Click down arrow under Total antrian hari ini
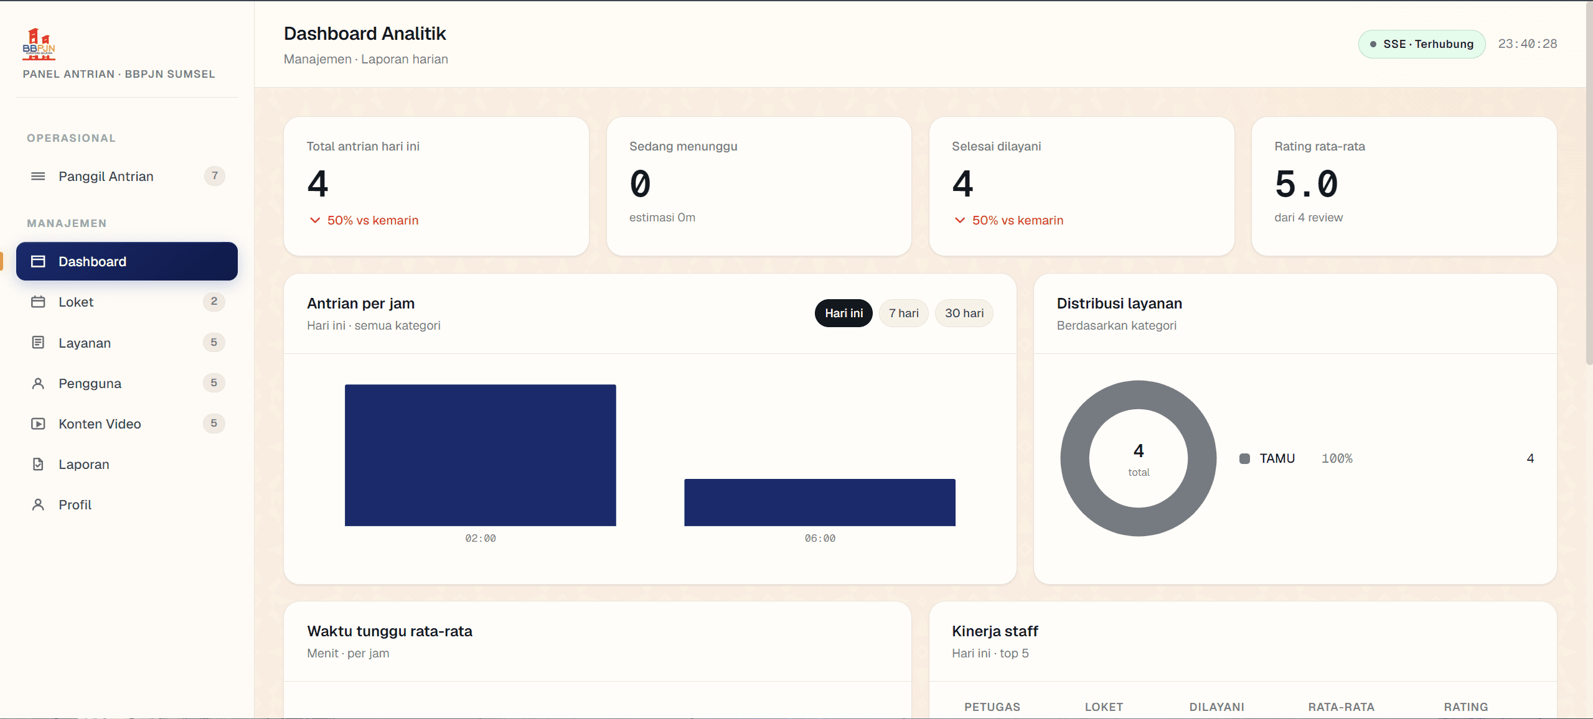Screen dimensions: 1593x719 tap(315, 220)
